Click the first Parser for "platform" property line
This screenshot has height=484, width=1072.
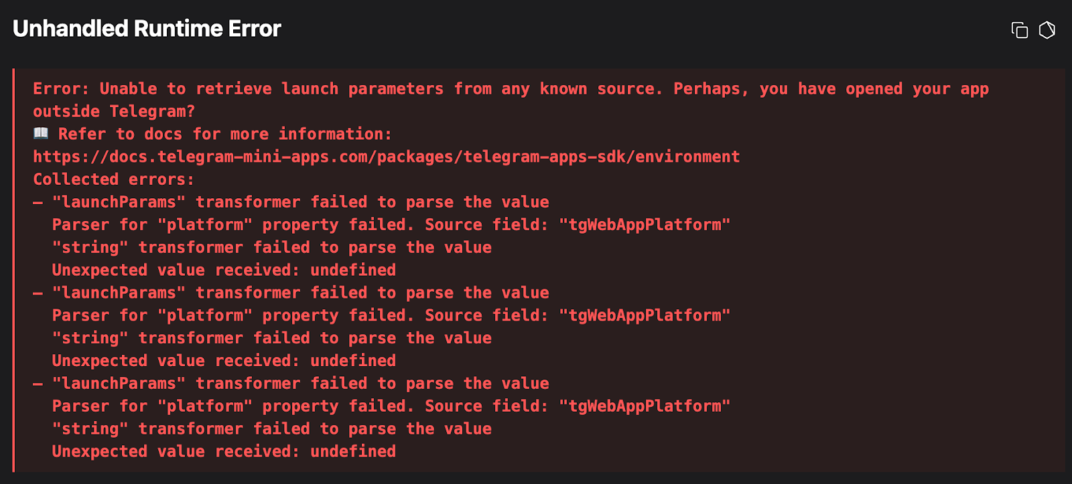click(x=391, y=225)
